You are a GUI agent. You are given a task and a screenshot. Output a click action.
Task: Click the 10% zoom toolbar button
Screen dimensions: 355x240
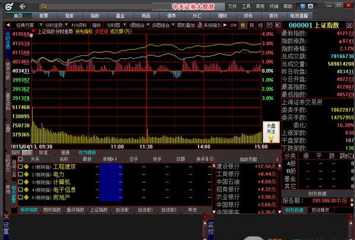coord(233,25)
